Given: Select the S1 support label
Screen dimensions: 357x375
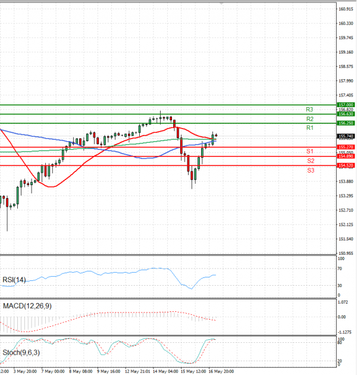Looking at the screenshot, I should click(310, 151).
